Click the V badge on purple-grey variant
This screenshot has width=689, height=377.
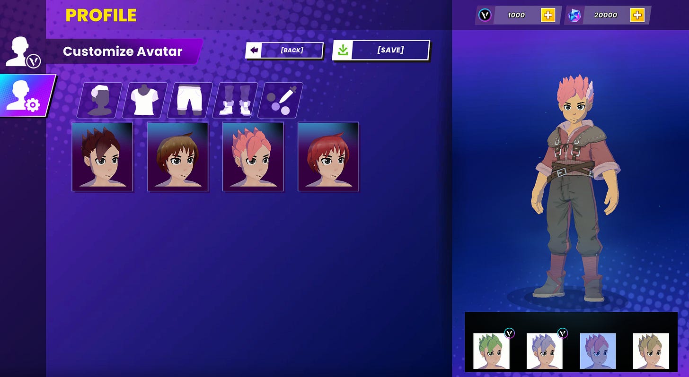(x=562, y=333)
